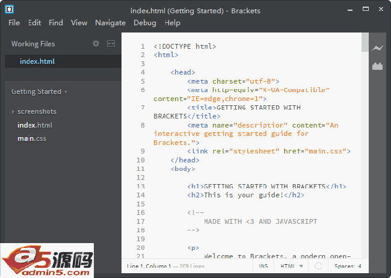Viewport: 391px width, 278px height.
Task: Open Working Files gear settings
Action: (x=96, y=44)
